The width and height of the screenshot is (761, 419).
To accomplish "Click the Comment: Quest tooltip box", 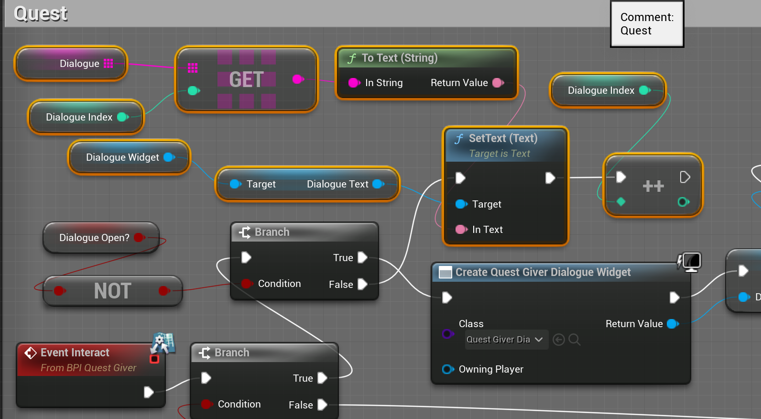I will coord(647,24).
